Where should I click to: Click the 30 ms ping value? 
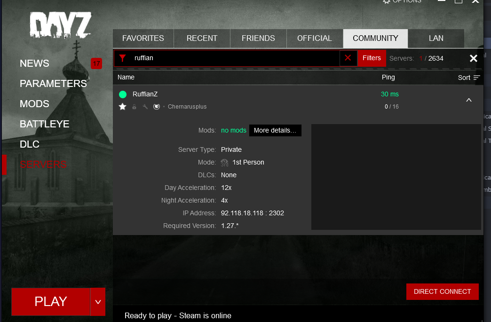389,94
